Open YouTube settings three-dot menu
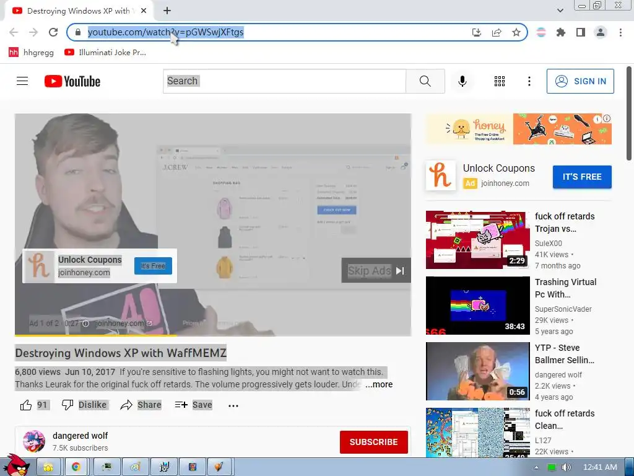634x476 pixels. point(529,81)
